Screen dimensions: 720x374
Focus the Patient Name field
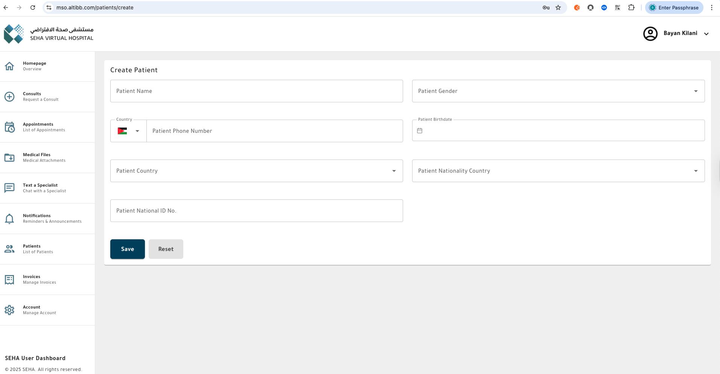[x=256, y=91]
